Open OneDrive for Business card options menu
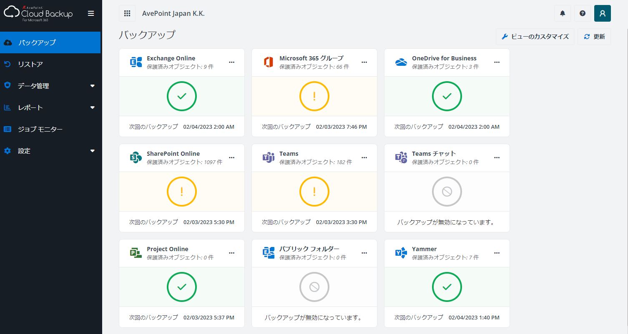This screenshot has width=628, height=334. 497,62
